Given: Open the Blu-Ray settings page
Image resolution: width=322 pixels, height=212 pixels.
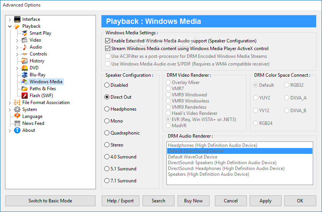Looking at the screenshot, I should tap(38, 75).
